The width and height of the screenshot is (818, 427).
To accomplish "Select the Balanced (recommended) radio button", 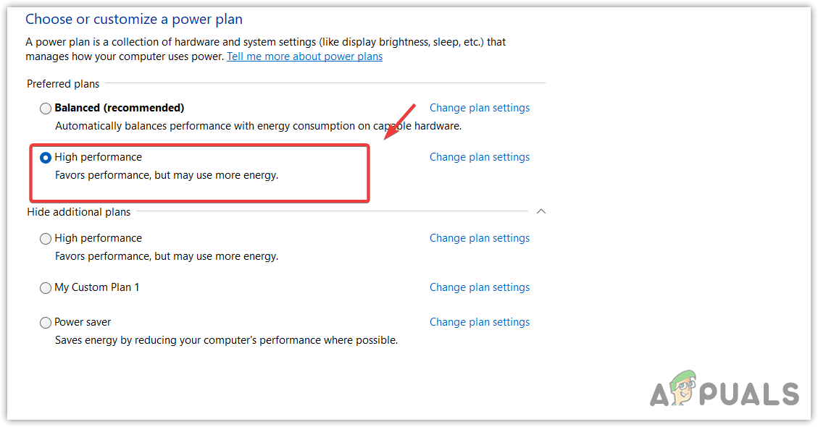I will [x=46, y=109].
